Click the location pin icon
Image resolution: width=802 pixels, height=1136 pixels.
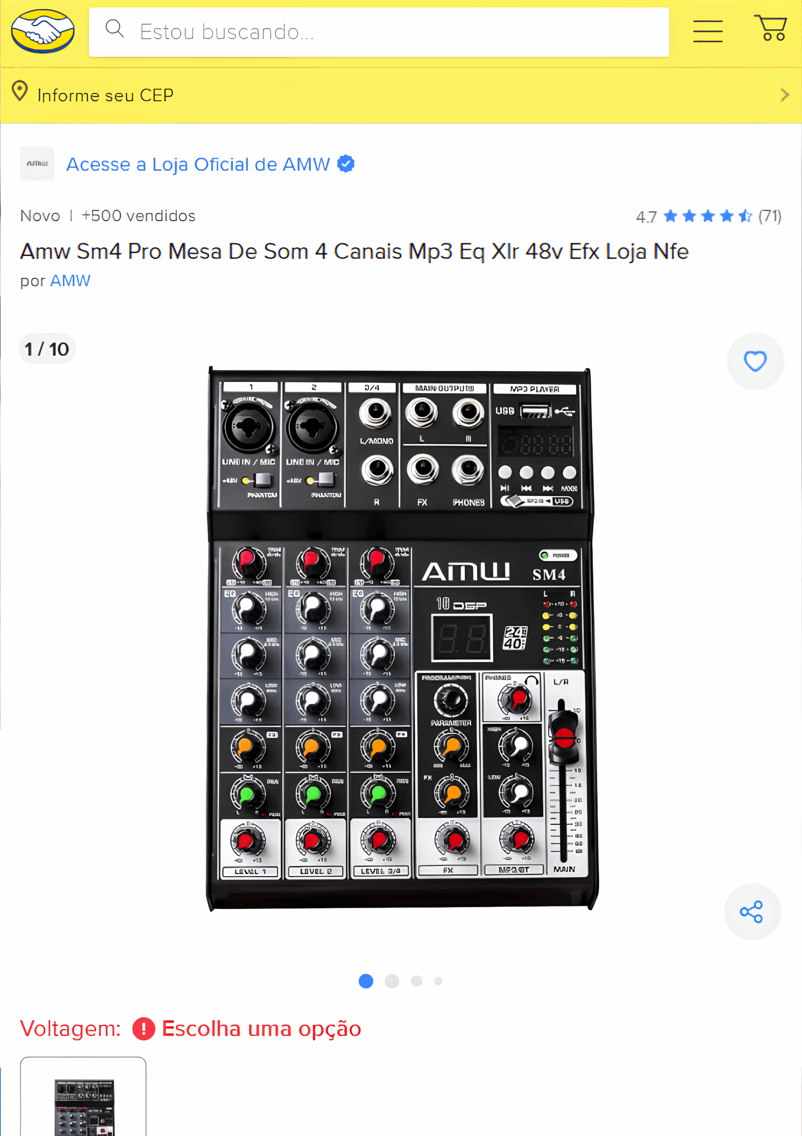[x=20, y=91]
